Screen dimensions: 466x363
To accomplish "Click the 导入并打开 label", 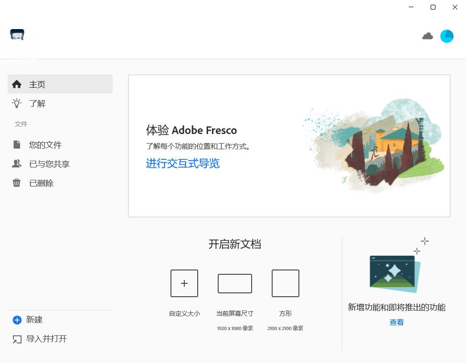I will coord(47,339).
